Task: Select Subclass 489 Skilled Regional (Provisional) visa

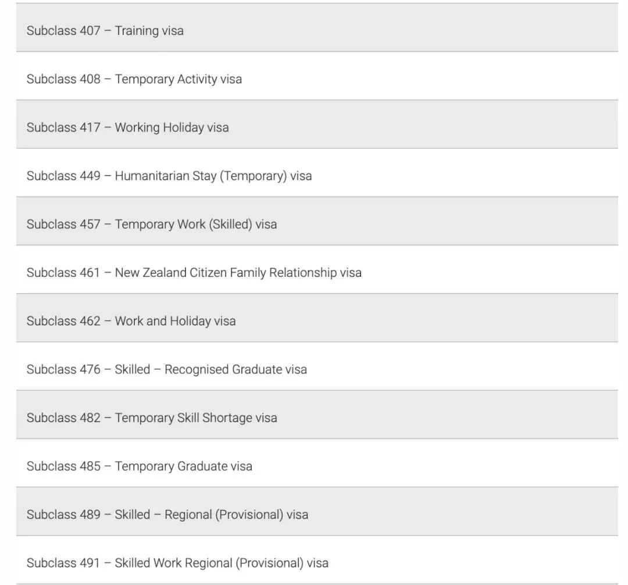Action: coord(317,512)
